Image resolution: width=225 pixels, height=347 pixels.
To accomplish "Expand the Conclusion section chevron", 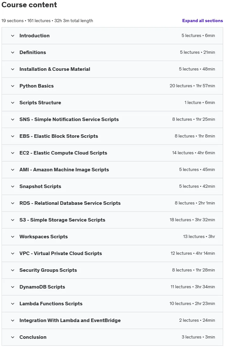I will point(13,337).
